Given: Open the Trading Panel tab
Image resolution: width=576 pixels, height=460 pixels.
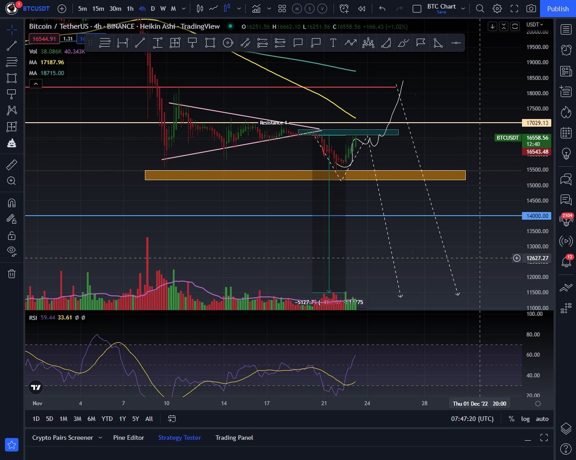Looking at the screenshot, I should coord(234,437).
